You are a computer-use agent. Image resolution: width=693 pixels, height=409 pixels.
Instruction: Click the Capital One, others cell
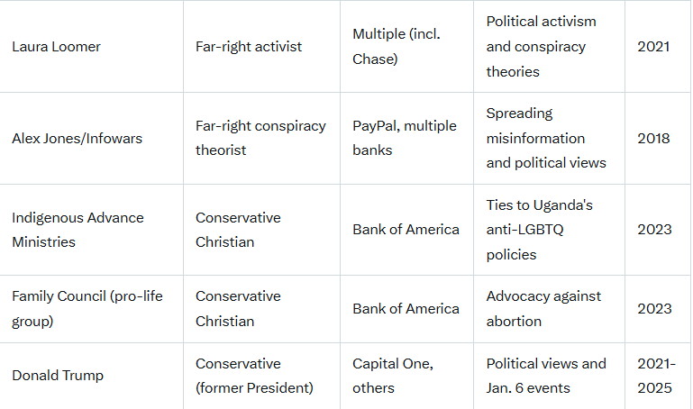[x=392, y=376]
